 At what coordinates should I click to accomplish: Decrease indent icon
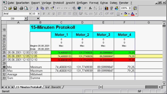coord(107,14)
